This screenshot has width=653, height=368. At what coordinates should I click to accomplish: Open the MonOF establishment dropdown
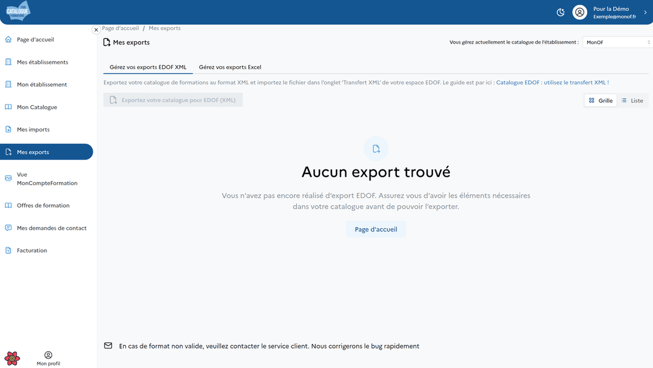coord(618,42)
